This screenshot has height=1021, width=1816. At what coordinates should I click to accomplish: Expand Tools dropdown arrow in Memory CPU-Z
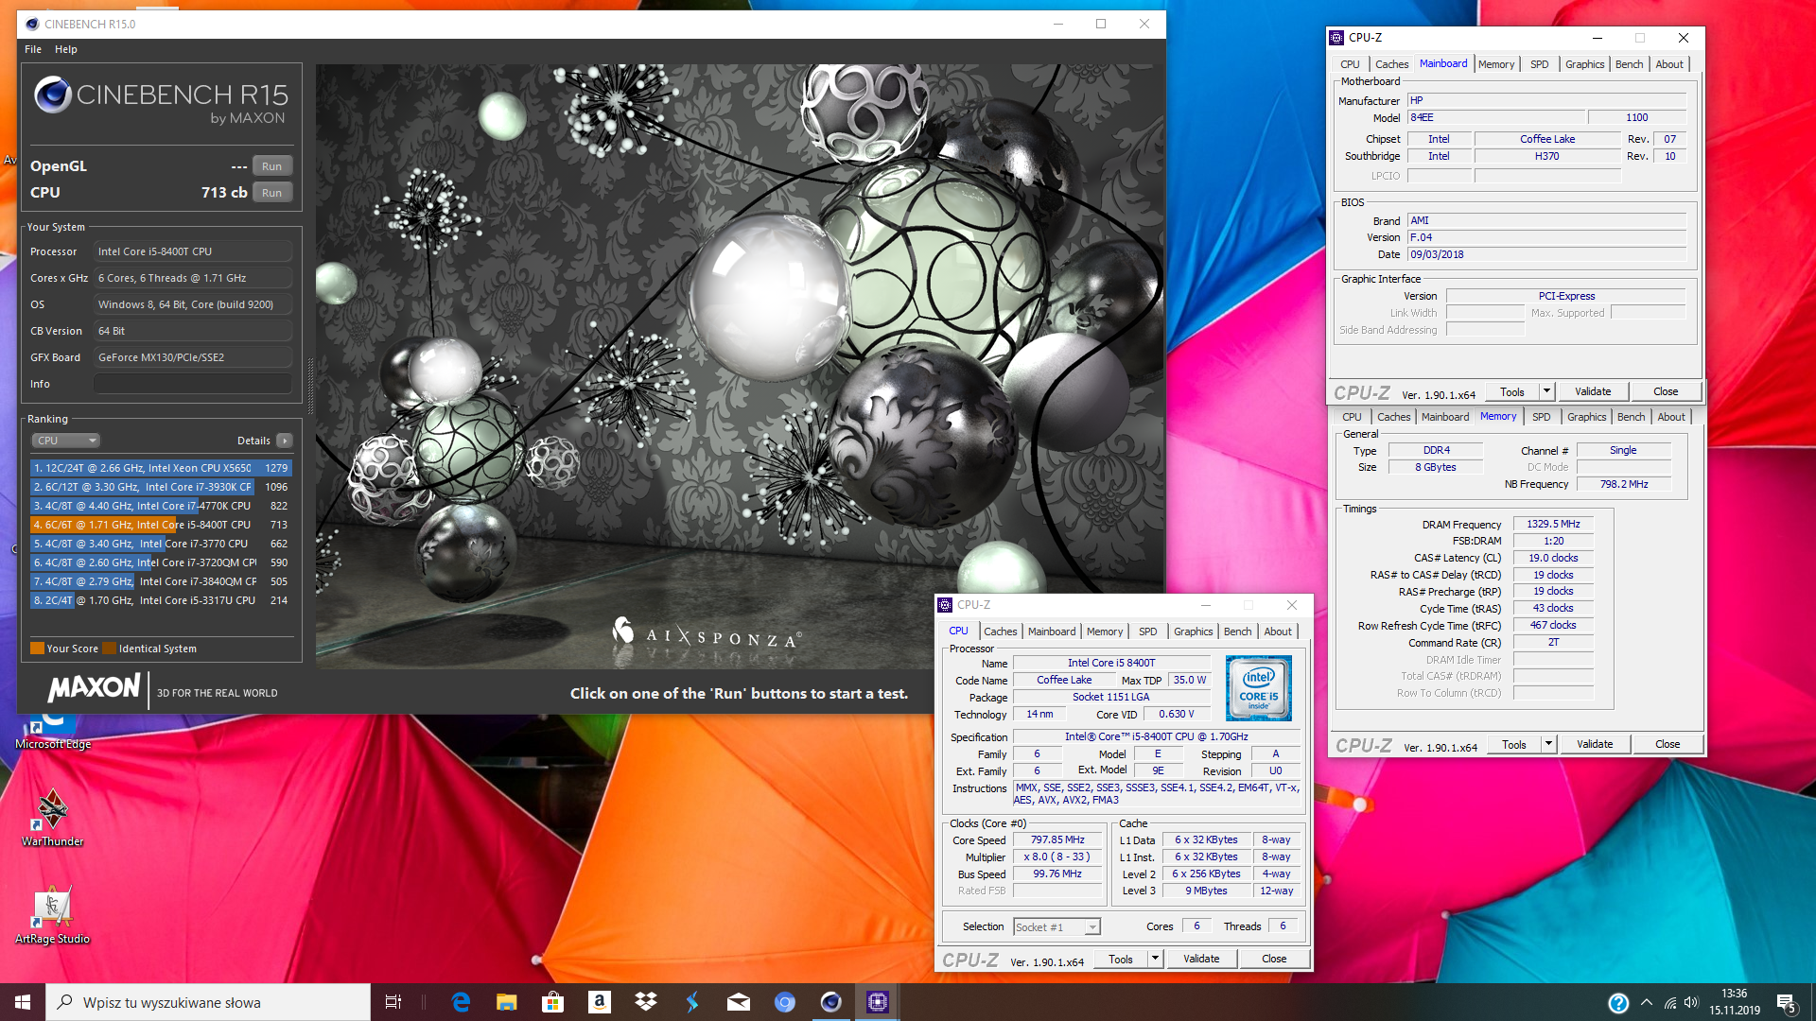pyautogui.click(x=1548, y=744)
